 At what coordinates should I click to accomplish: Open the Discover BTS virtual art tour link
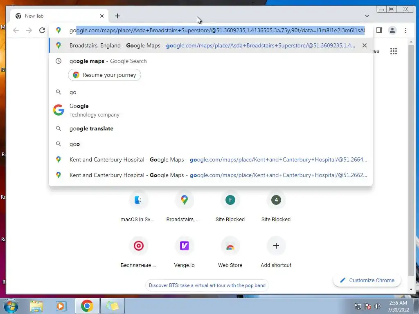pos(207,285)
